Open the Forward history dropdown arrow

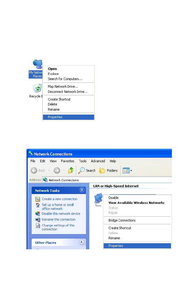pos(64,170)
